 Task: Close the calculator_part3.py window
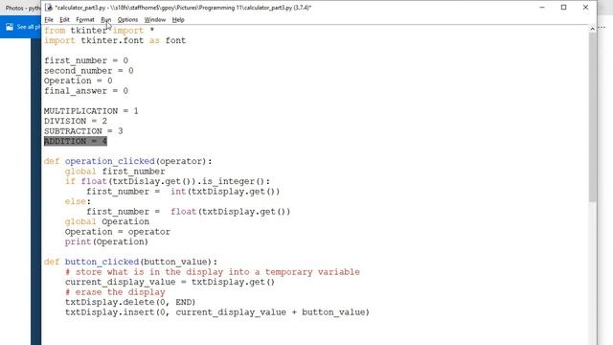(585, 8)
